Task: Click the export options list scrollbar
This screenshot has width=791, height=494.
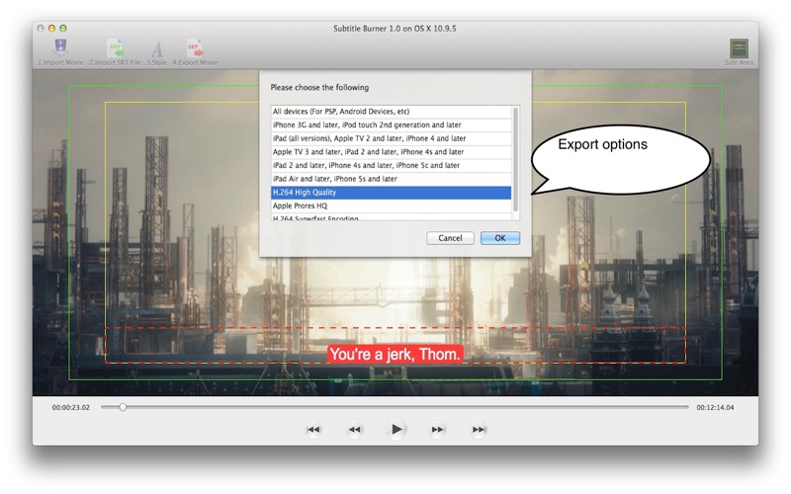Action: pos(515,159)
